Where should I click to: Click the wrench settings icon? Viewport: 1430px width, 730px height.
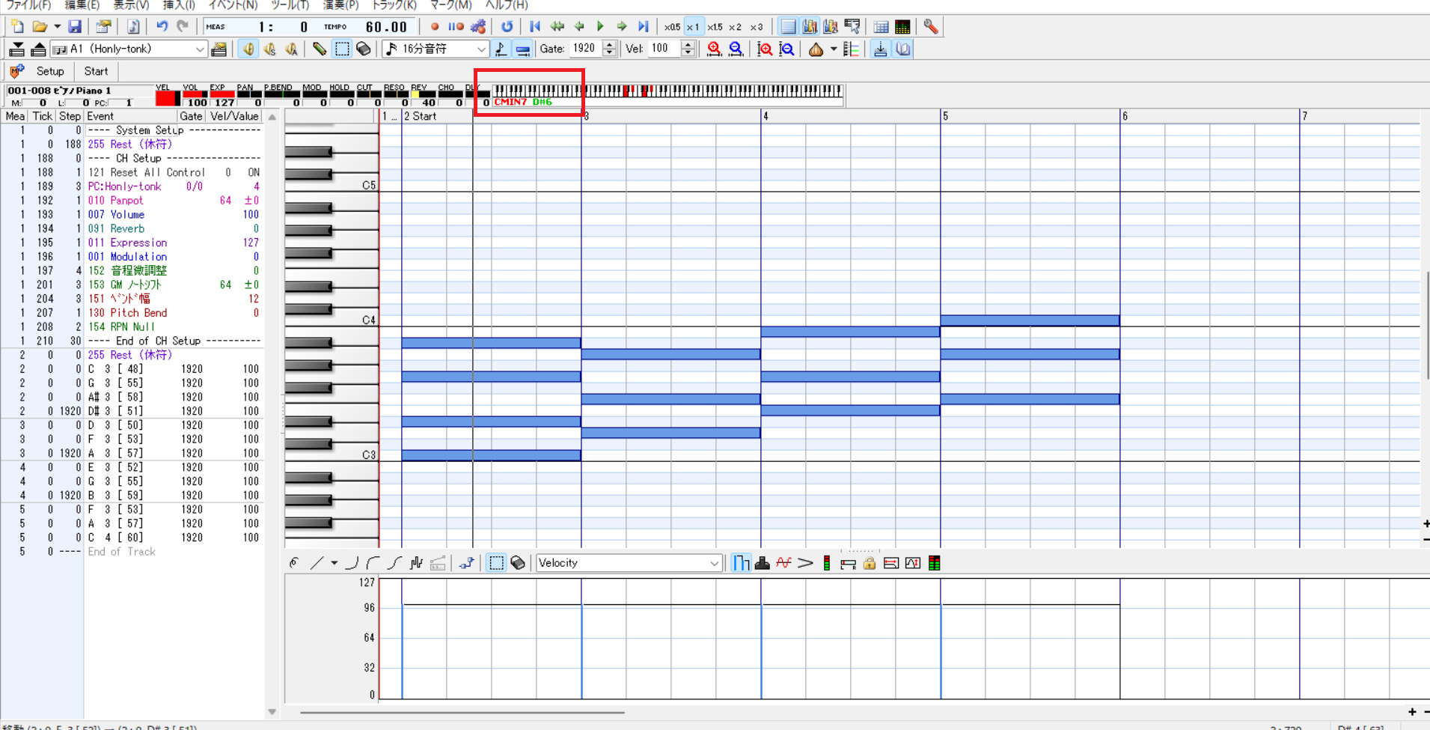point(930,27)
